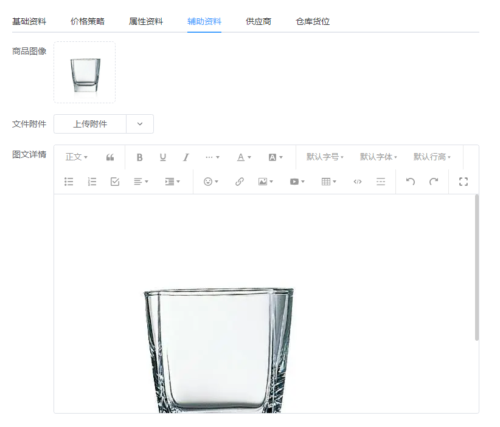Expand the 正文 heading style dropdown

pos(77,157)
